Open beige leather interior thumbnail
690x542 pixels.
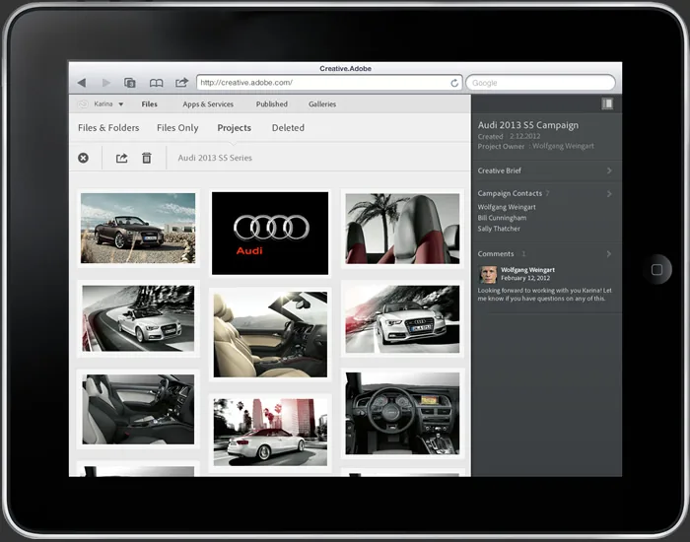(x=270, y=334)
